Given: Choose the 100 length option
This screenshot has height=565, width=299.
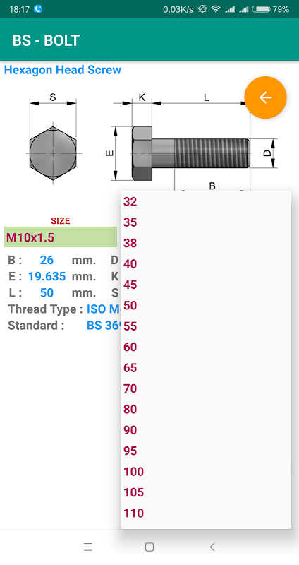Looking at the screenshot, I should pos(206,472).
